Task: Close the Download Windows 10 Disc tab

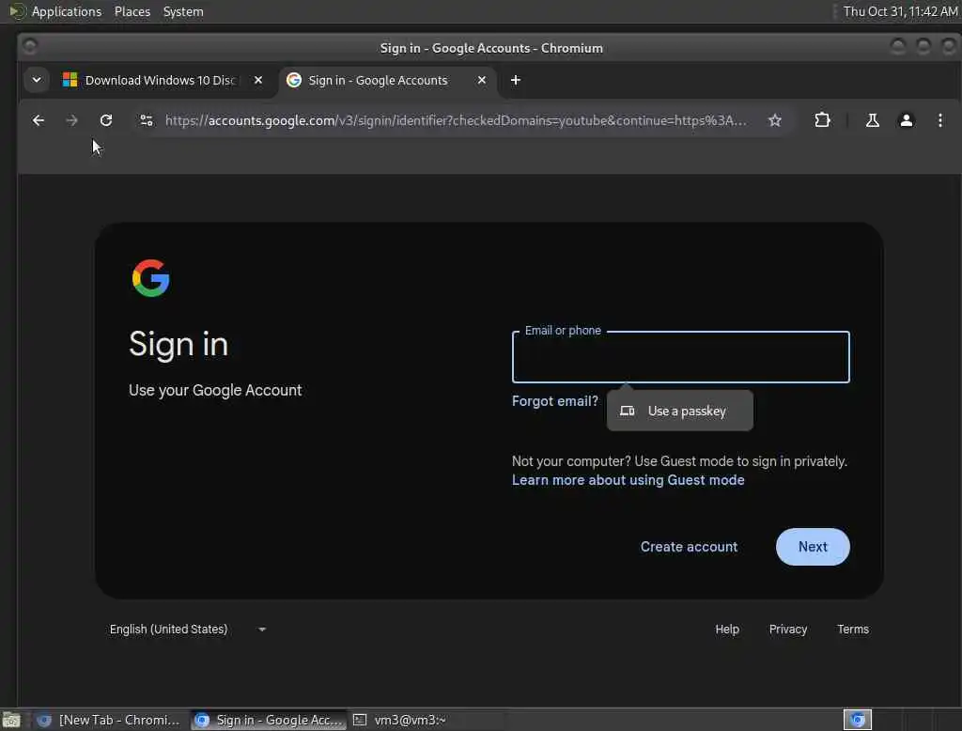Action: coord(258,80)
